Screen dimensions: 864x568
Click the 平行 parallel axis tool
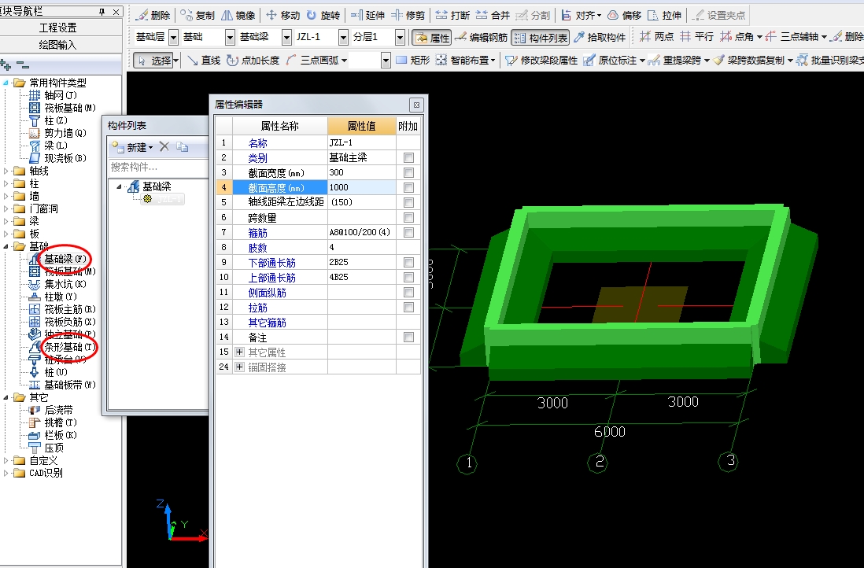coord(696,37)
